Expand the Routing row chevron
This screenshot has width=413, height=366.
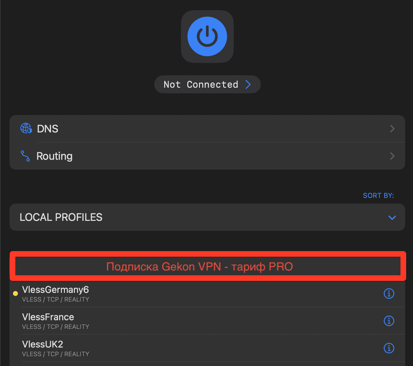[x=392, y=156]
